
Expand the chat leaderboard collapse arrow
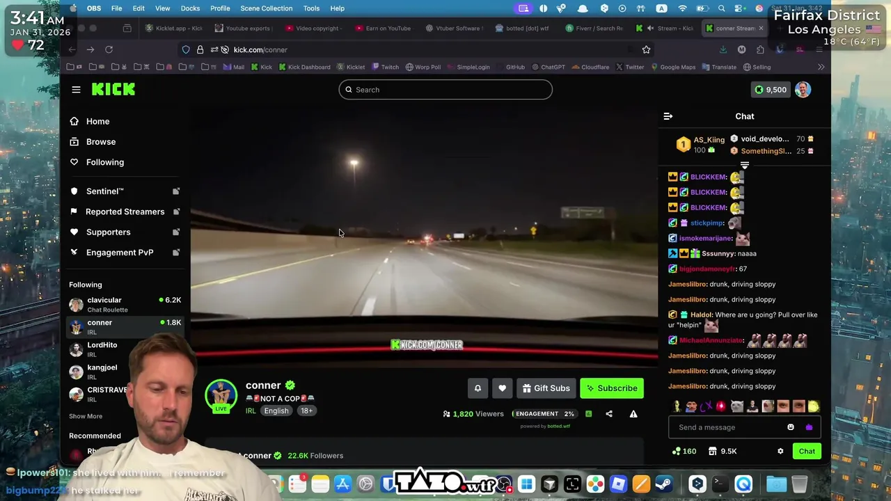point(745,166)
